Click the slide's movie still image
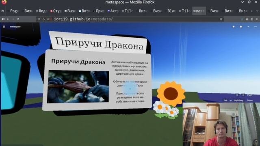The image size is (260, 146). (78, 87)
